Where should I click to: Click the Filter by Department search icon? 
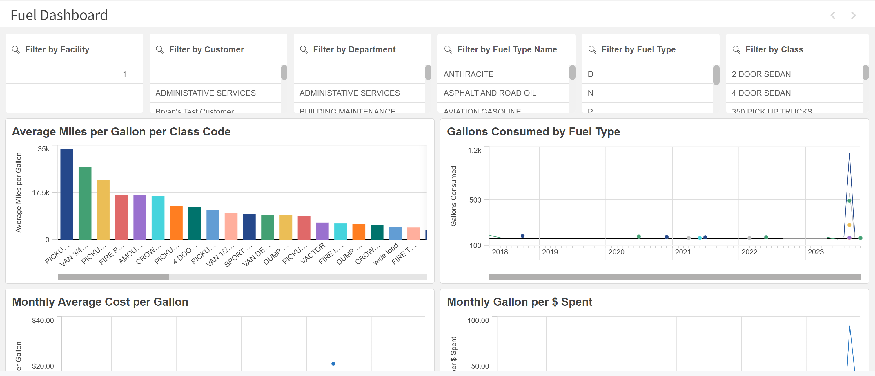tap(304, 50)
